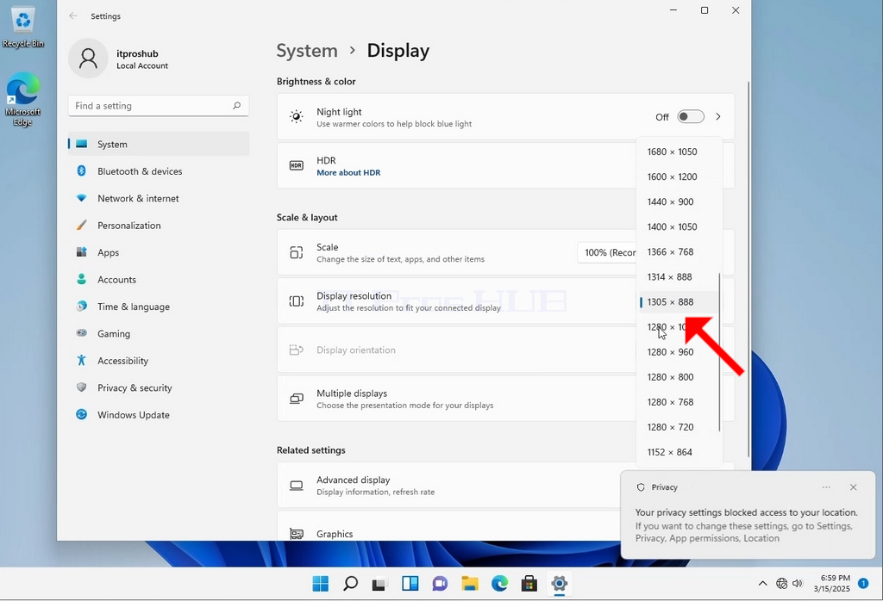Open the Recycle Bin desktop icon
Screen dimensions: 883x601
(x=23, y=27)
